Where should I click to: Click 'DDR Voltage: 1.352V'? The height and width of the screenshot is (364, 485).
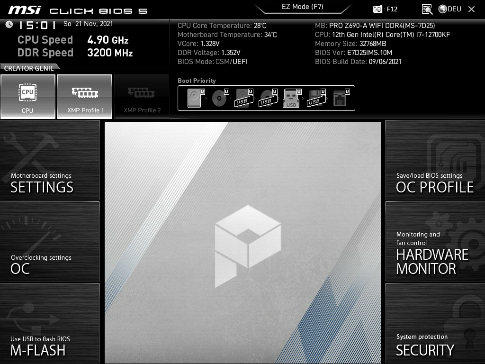pyautogui.click(x=209, y=53)
